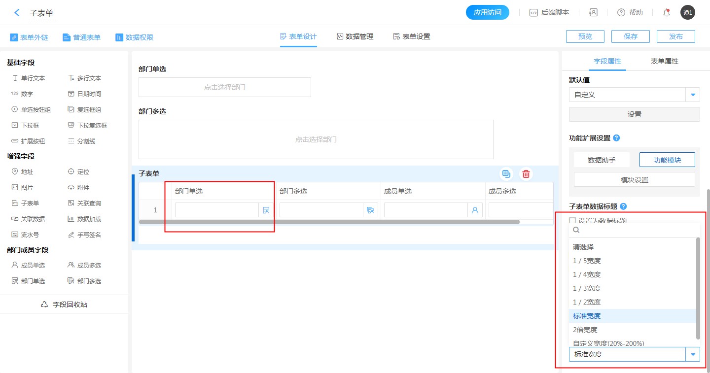Choose 1 / 3宽度 from width list

pyautogui.click(x=587, y=288)
